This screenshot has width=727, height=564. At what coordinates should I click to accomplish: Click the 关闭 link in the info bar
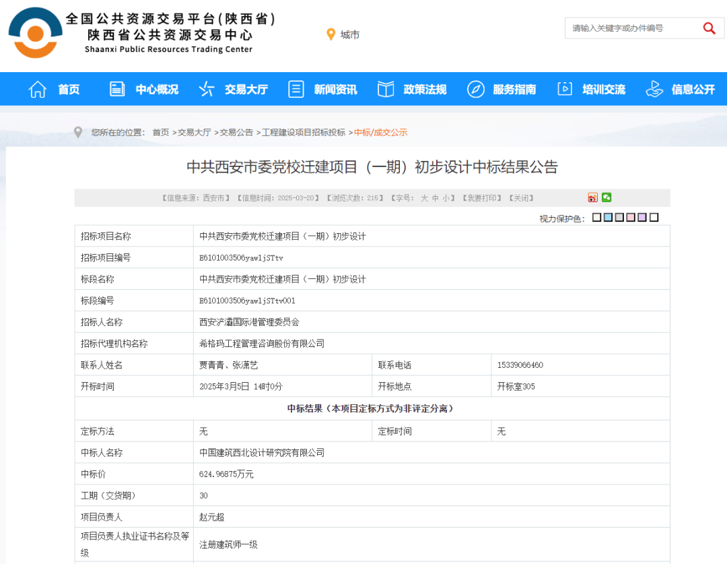[522, 198]
